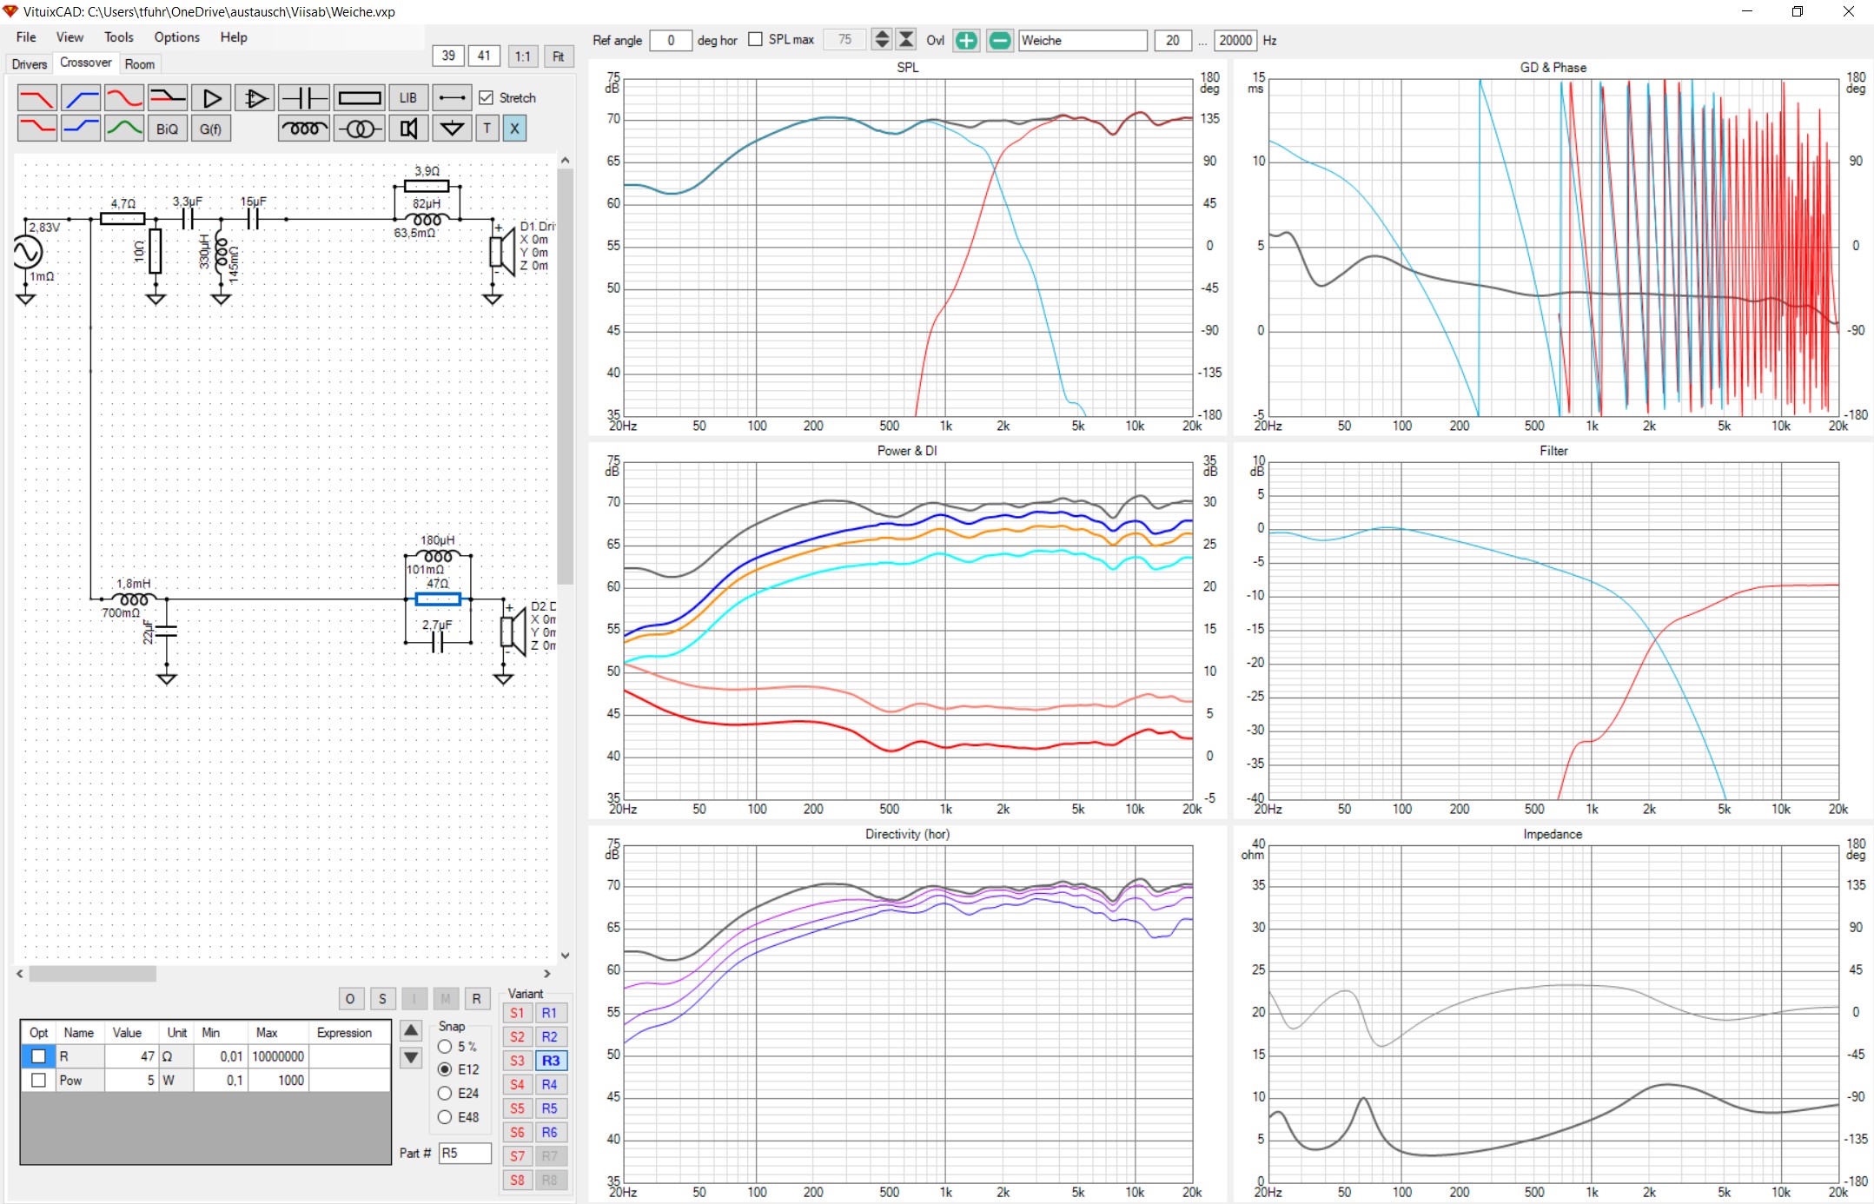
Task: Place a resistor component
Action: (x=360, y=98)
